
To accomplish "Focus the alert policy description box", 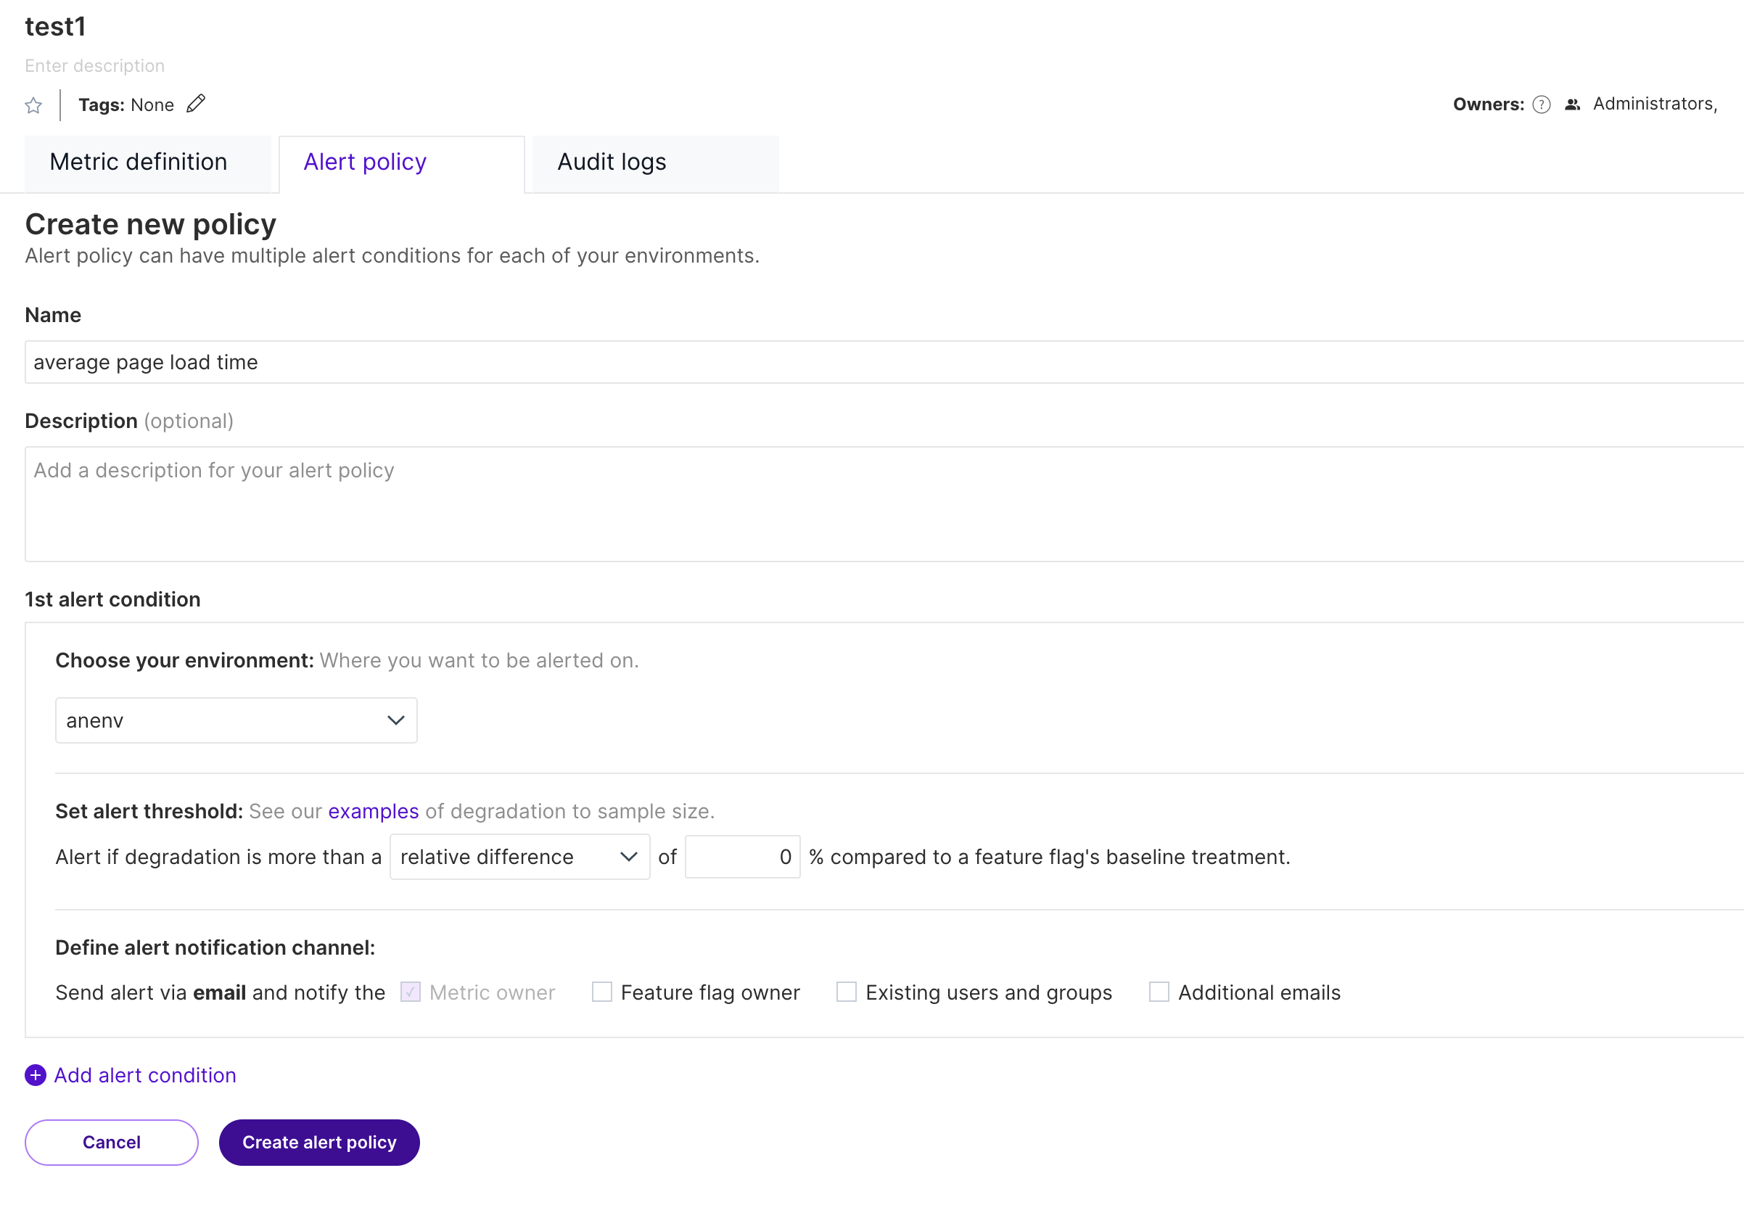I will pos(456,501).
